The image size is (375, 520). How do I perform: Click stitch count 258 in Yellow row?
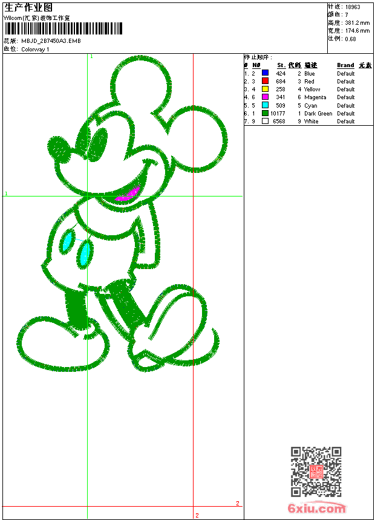click(281, 89)
